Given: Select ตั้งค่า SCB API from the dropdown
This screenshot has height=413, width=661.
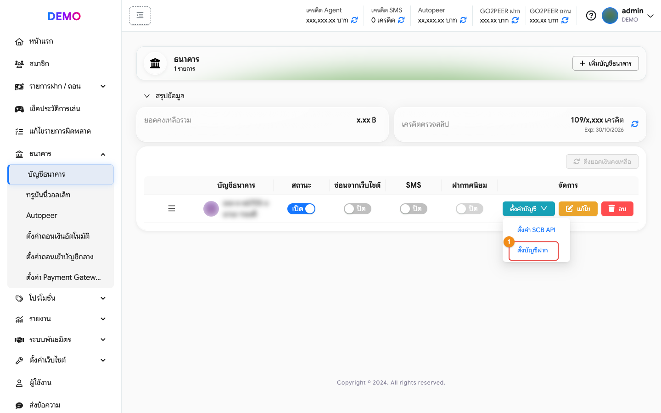Looking at the screenshot, I should click(536, 230).
